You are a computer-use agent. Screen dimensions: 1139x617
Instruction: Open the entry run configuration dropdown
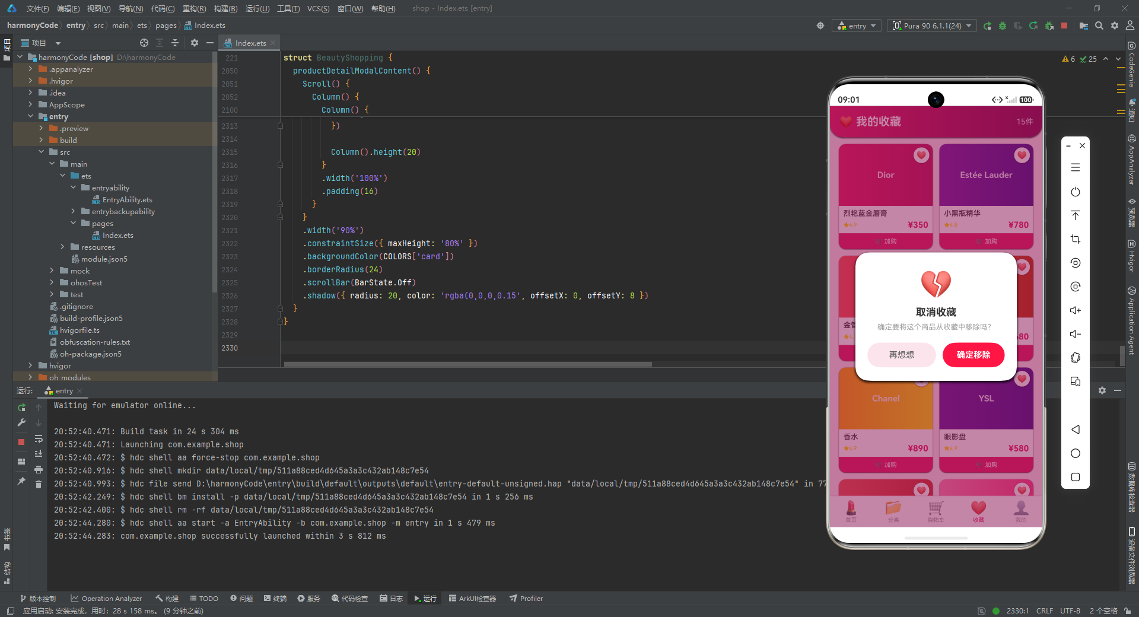[857, 26]
